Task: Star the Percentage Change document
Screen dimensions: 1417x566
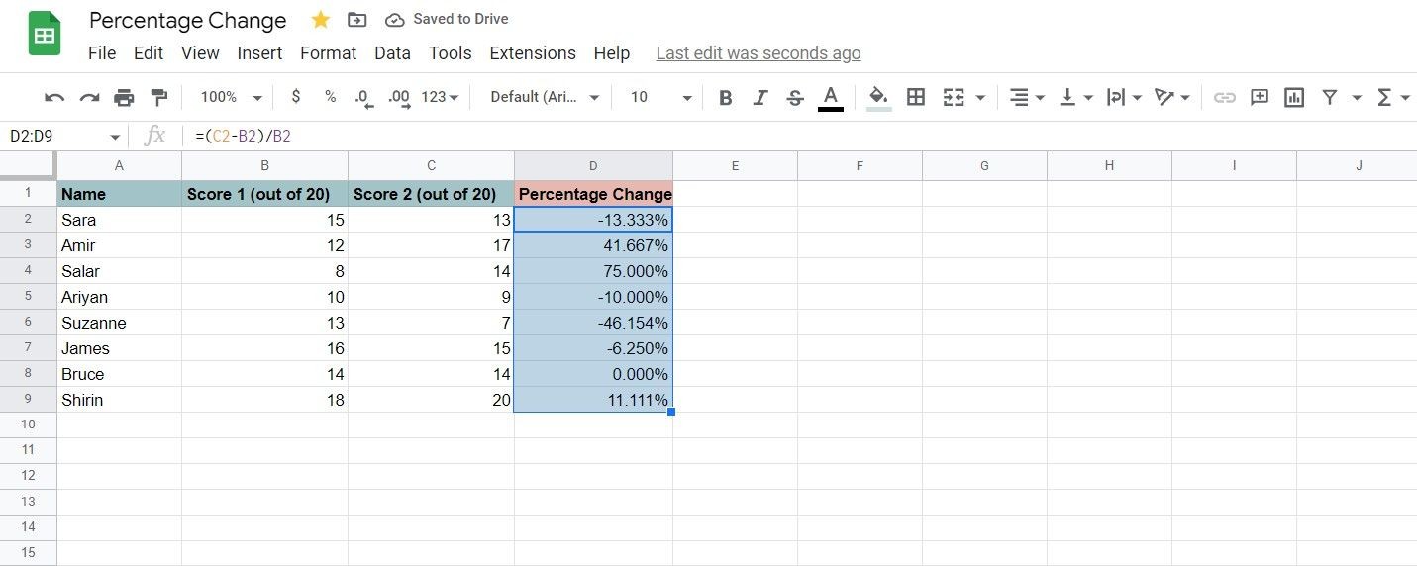Action: pos(320,20)
